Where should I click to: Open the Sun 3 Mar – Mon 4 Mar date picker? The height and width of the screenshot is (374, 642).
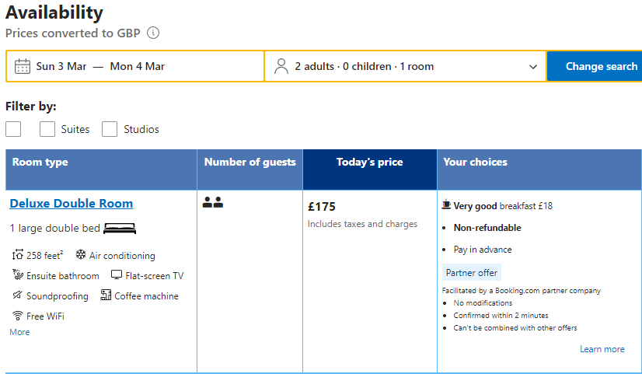click(x=100, y=66)
